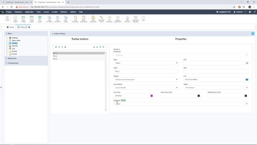
Task: Open the Project menu
Action: [x=9, y=12]
